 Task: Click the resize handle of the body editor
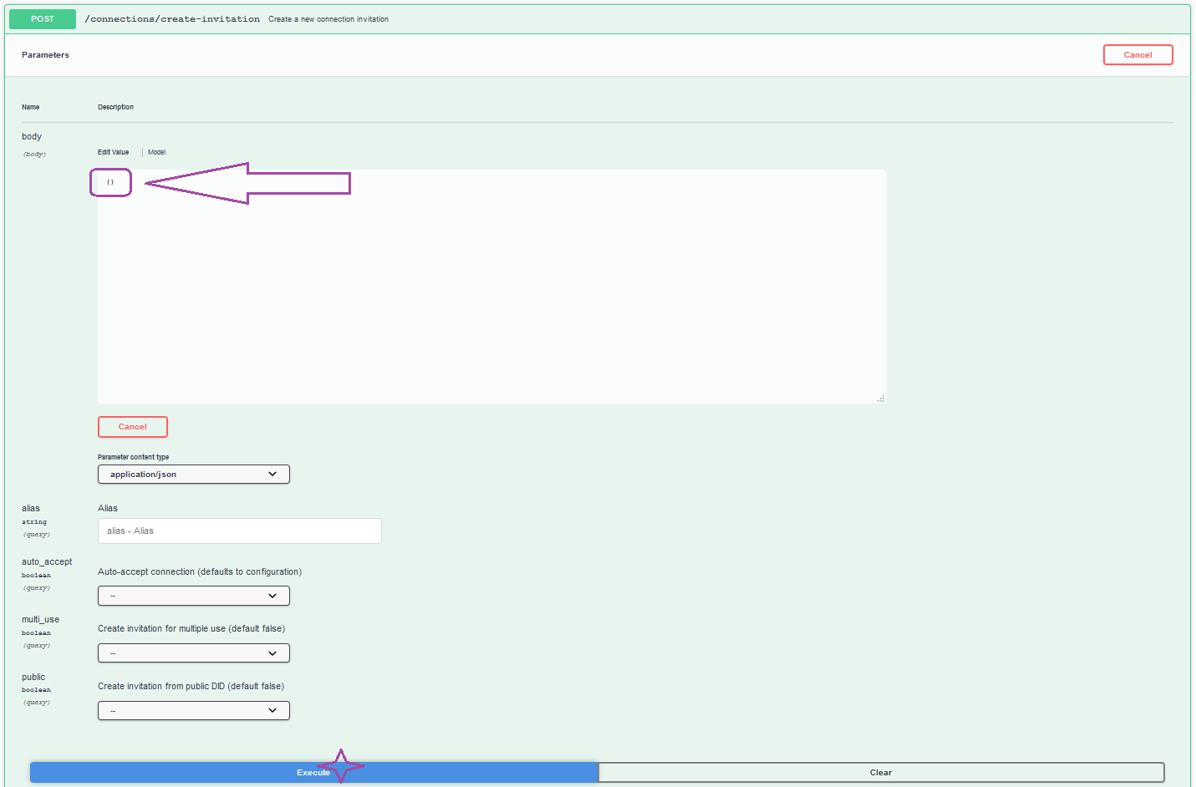point(881,399)
